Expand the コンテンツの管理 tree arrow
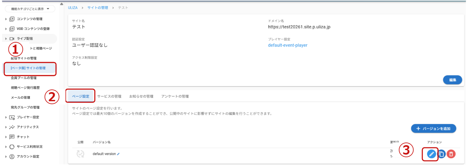This screenshot has width=469, height=165. 6,19
